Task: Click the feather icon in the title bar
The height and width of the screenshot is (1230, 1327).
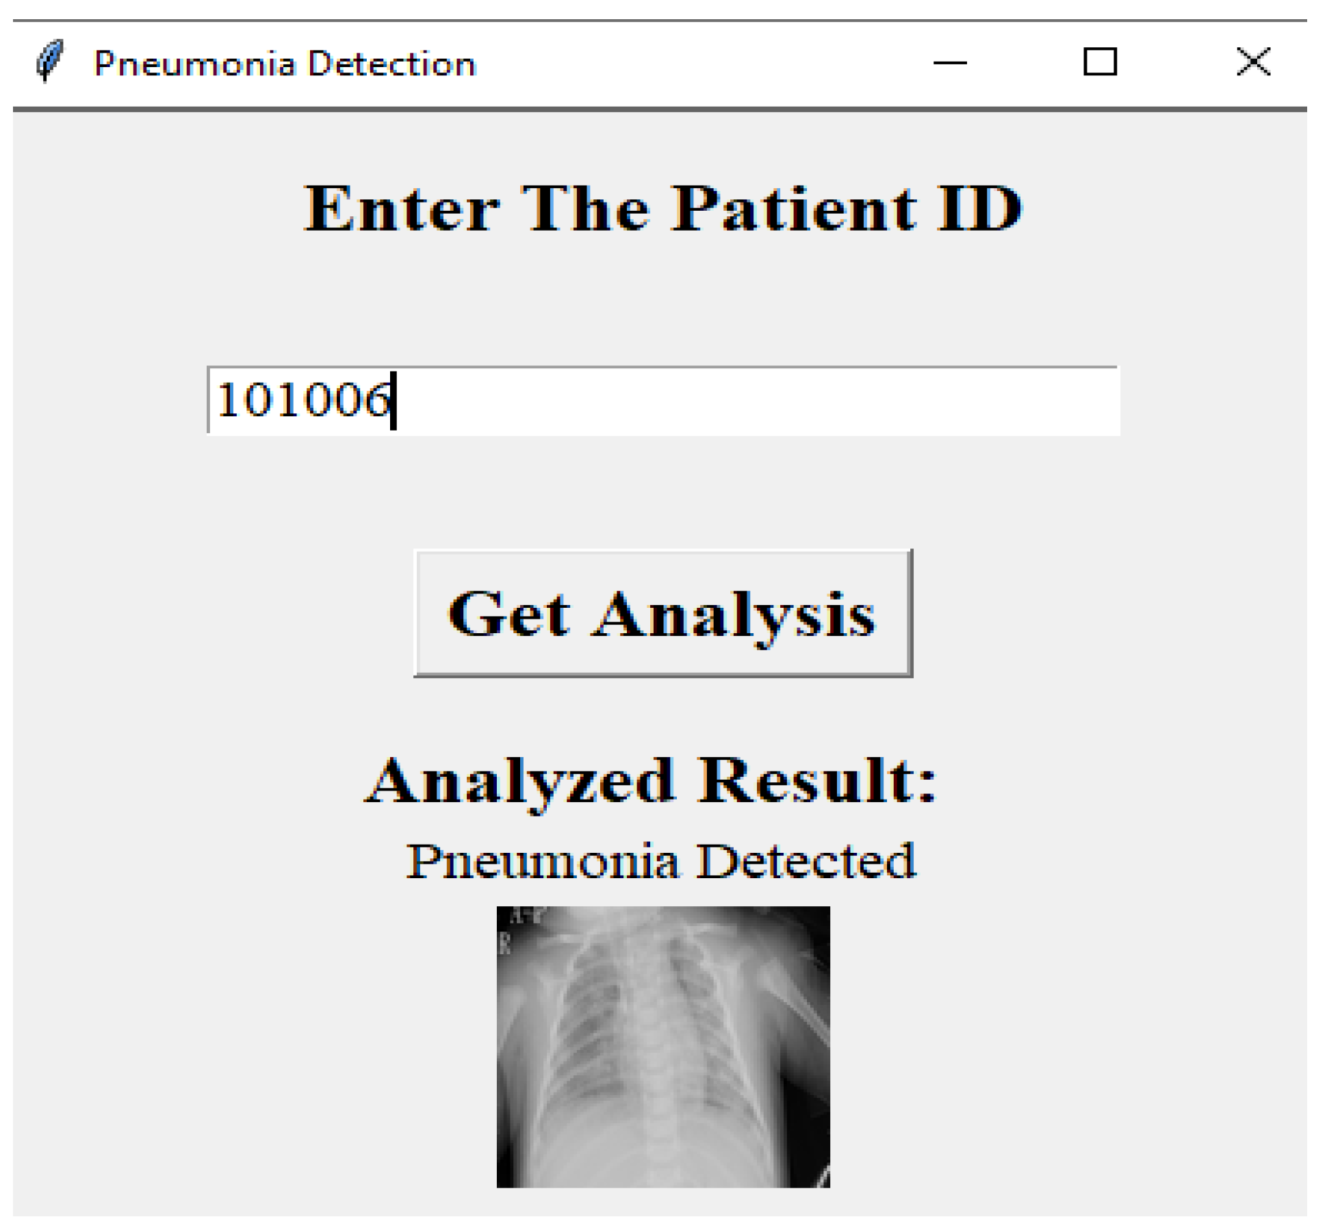Action: click(x=49, y=62)
